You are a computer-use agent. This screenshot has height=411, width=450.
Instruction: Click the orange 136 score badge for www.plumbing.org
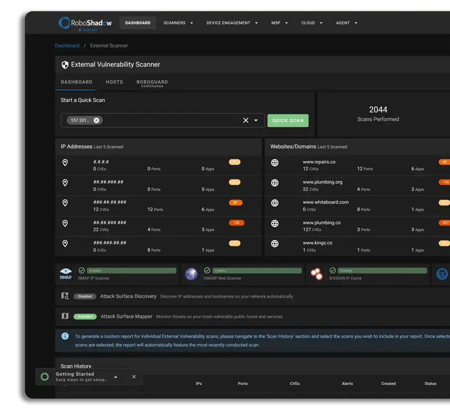[444, 182]
